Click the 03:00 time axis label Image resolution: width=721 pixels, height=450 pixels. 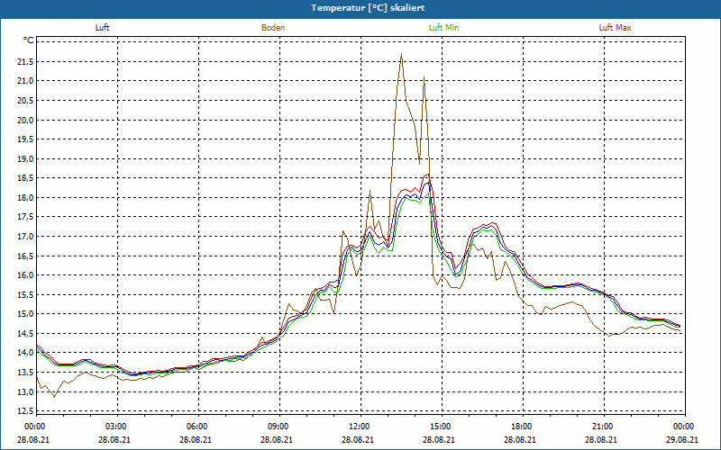[118, 427]
